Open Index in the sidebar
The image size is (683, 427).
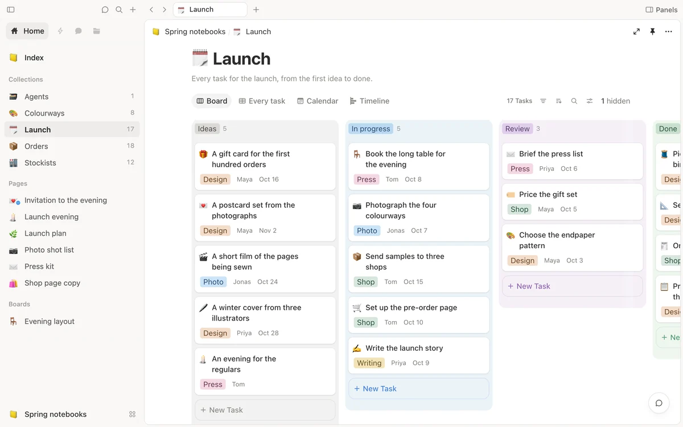click(72, 58)
